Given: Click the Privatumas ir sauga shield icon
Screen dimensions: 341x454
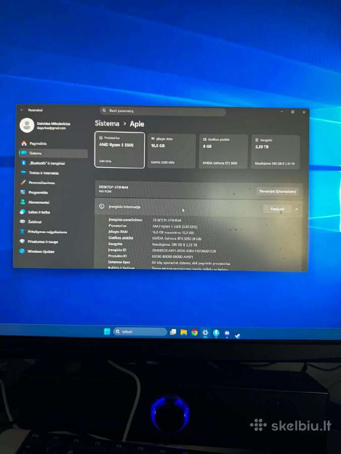Looking at the screenshot, I should [22, 241].
